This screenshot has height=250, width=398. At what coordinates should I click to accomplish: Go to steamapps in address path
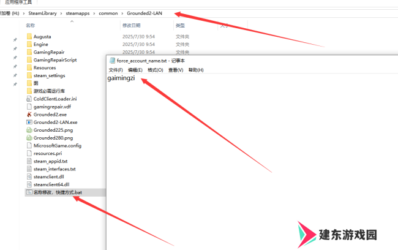[78, 13]
